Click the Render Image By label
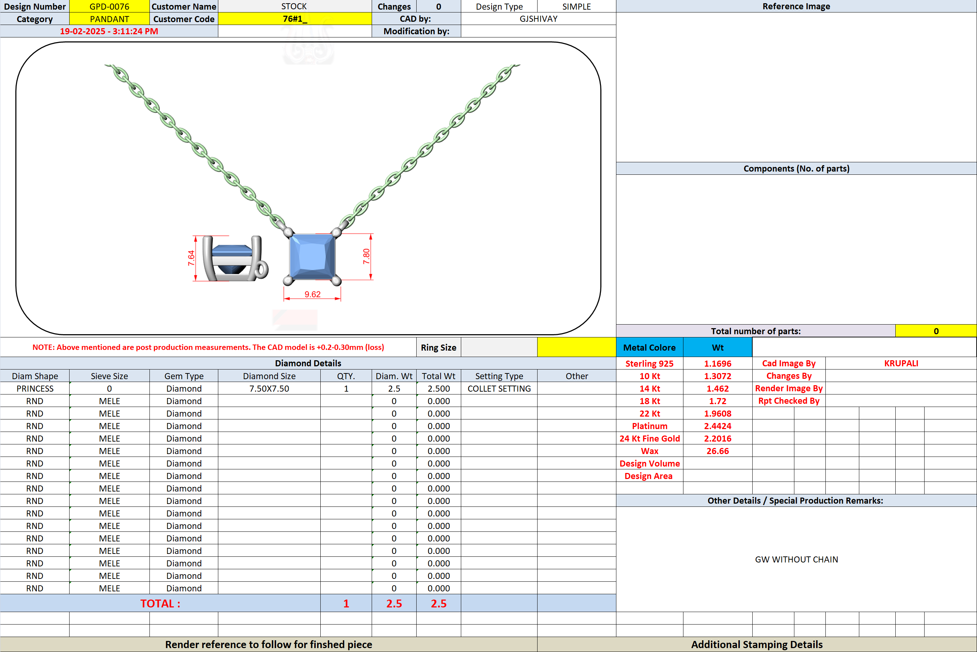This screenshot has width=977, height=652. point(789,388)
